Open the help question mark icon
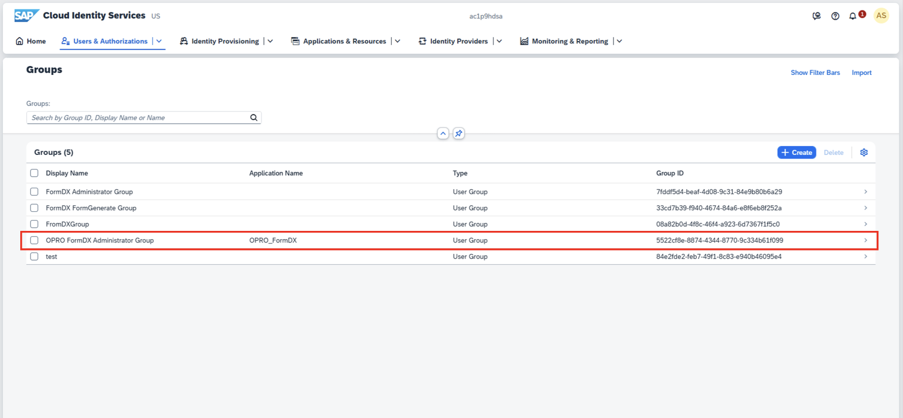This screenshot has height=418, width=903. (835, 16)
